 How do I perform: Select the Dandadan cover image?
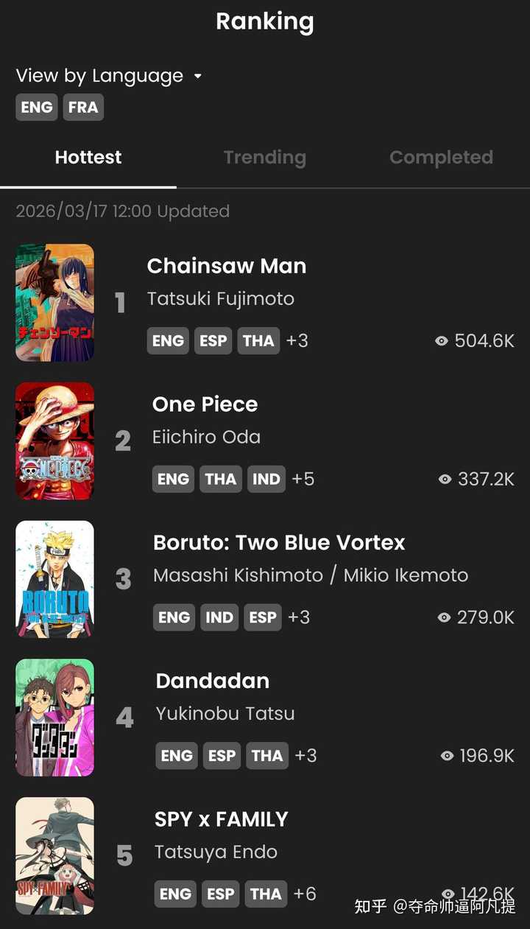[55, 718]
